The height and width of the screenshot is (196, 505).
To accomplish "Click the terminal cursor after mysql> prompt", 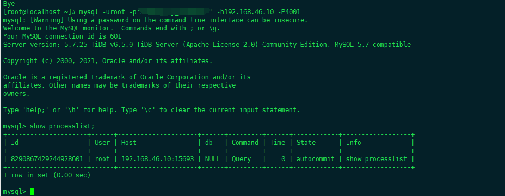I will [32, 192].
